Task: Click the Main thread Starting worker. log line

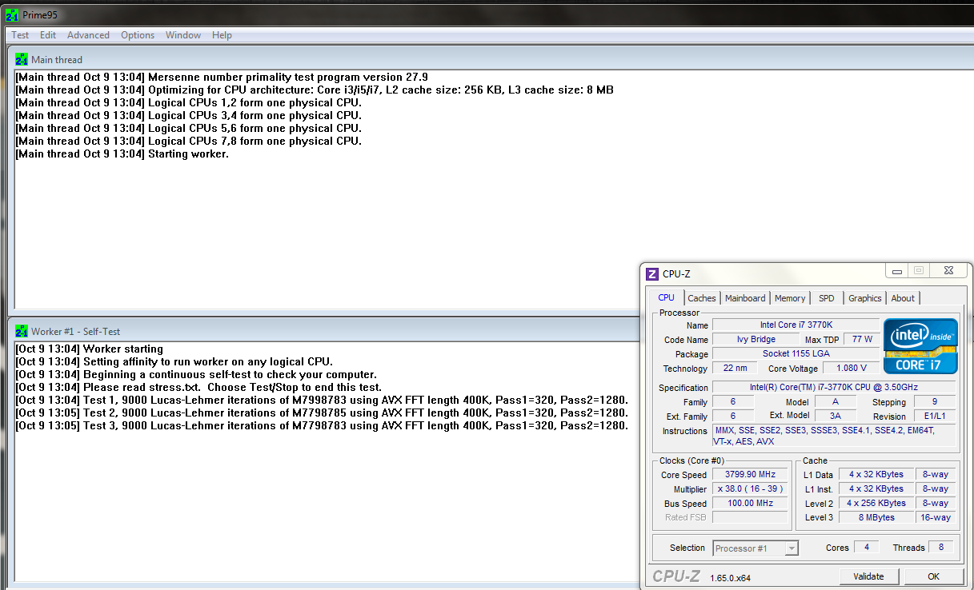Action: pyautogui.click(x=122, y=153)
